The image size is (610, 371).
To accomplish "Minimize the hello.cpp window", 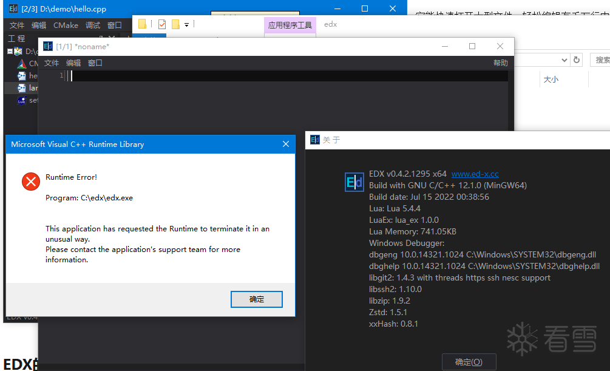I will click(x=337, y=9).
